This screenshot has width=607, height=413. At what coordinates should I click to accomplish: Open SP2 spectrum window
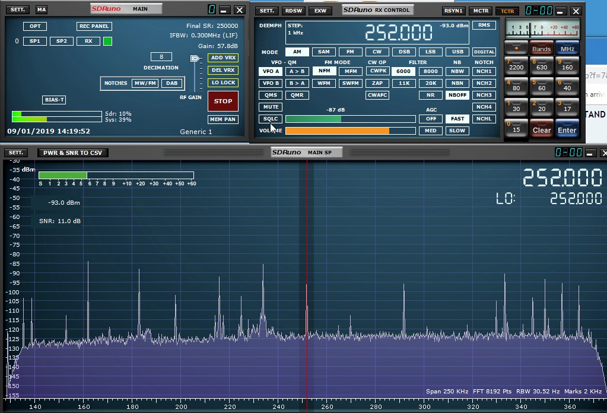[x=62, y=41]
